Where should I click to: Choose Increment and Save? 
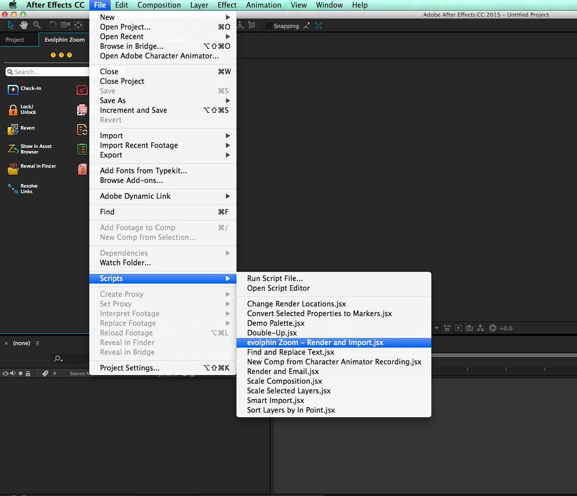coord(163,110)
